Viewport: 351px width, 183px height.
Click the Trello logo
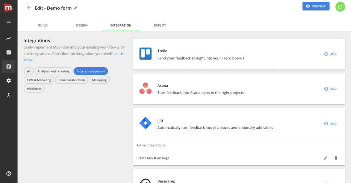click(145, 54)
